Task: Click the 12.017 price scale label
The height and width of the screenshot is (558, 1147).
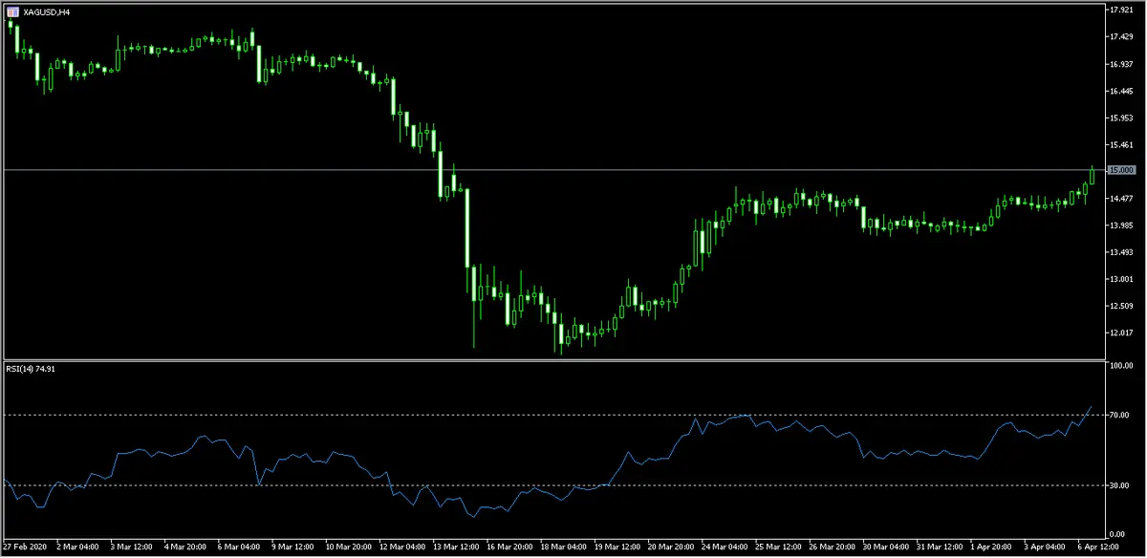Action: click(x=1119, y=333)
